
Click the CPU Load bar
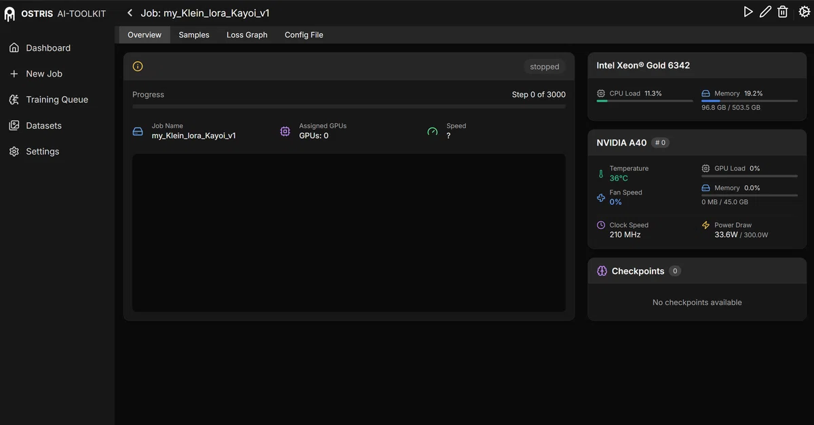coord(645,101)
